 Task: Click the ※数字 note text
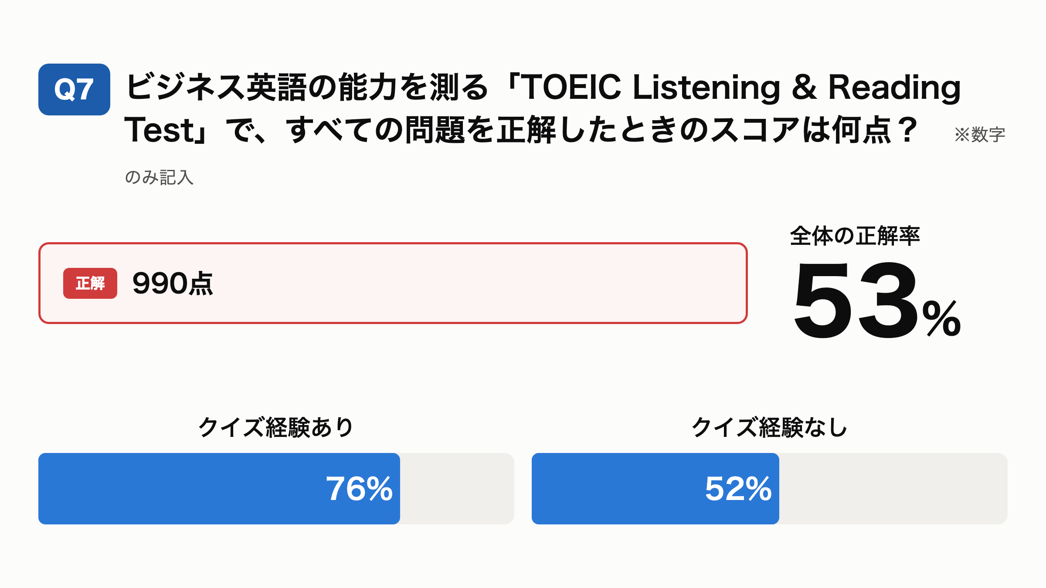point(980,135)
